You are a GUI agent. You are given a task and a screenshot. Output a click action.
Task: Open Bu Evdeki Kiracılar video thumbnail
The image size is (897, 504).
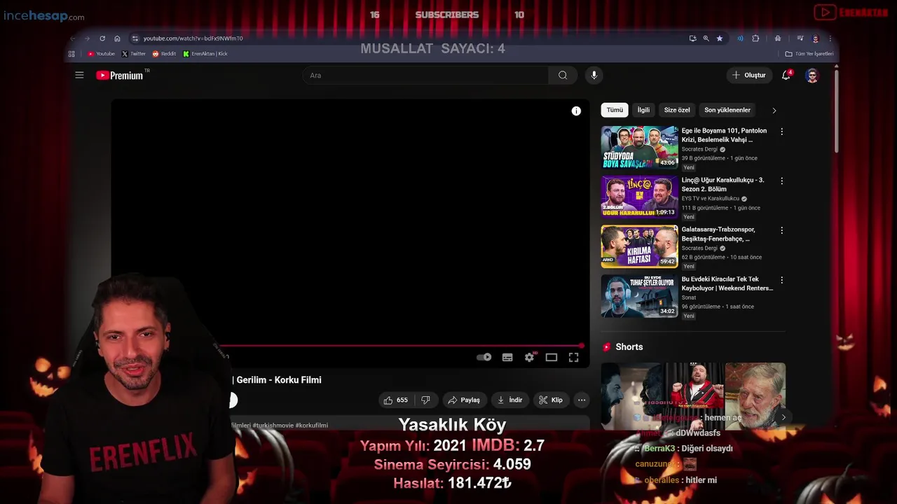click(x=639, y=296)
